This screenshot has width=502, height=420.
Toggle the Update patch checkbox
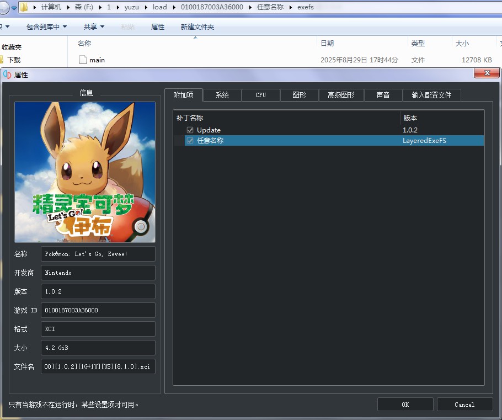coord(190,130)
